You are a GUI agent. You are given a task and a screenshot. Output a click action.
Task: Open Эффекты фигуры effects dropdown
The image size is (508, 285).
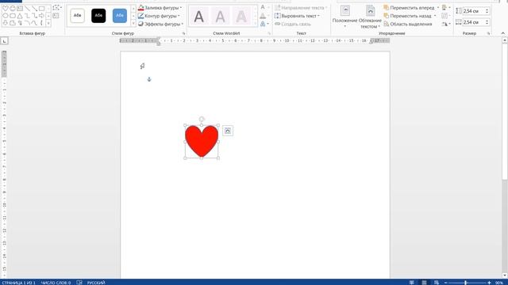161,24
